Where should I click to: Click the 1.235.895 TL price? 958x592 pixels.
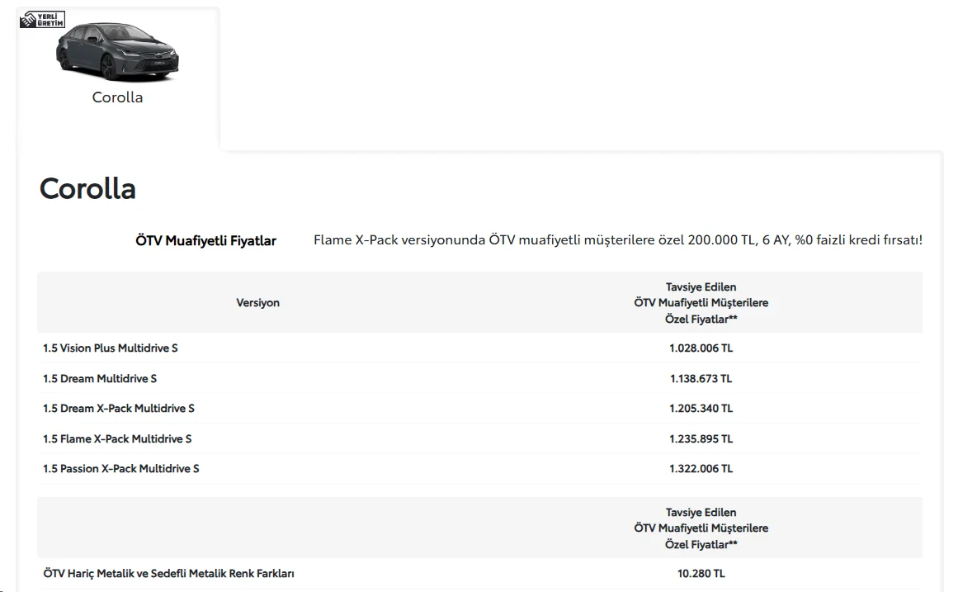[x=701, y=439]
